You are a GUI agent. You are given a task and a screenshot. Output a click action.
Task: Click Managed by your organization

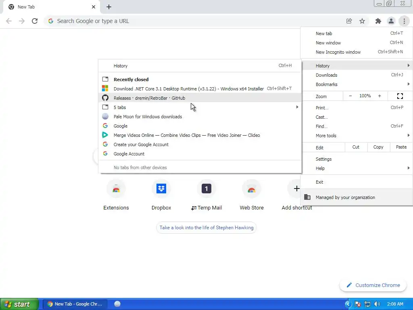click(x=357, y=197)
